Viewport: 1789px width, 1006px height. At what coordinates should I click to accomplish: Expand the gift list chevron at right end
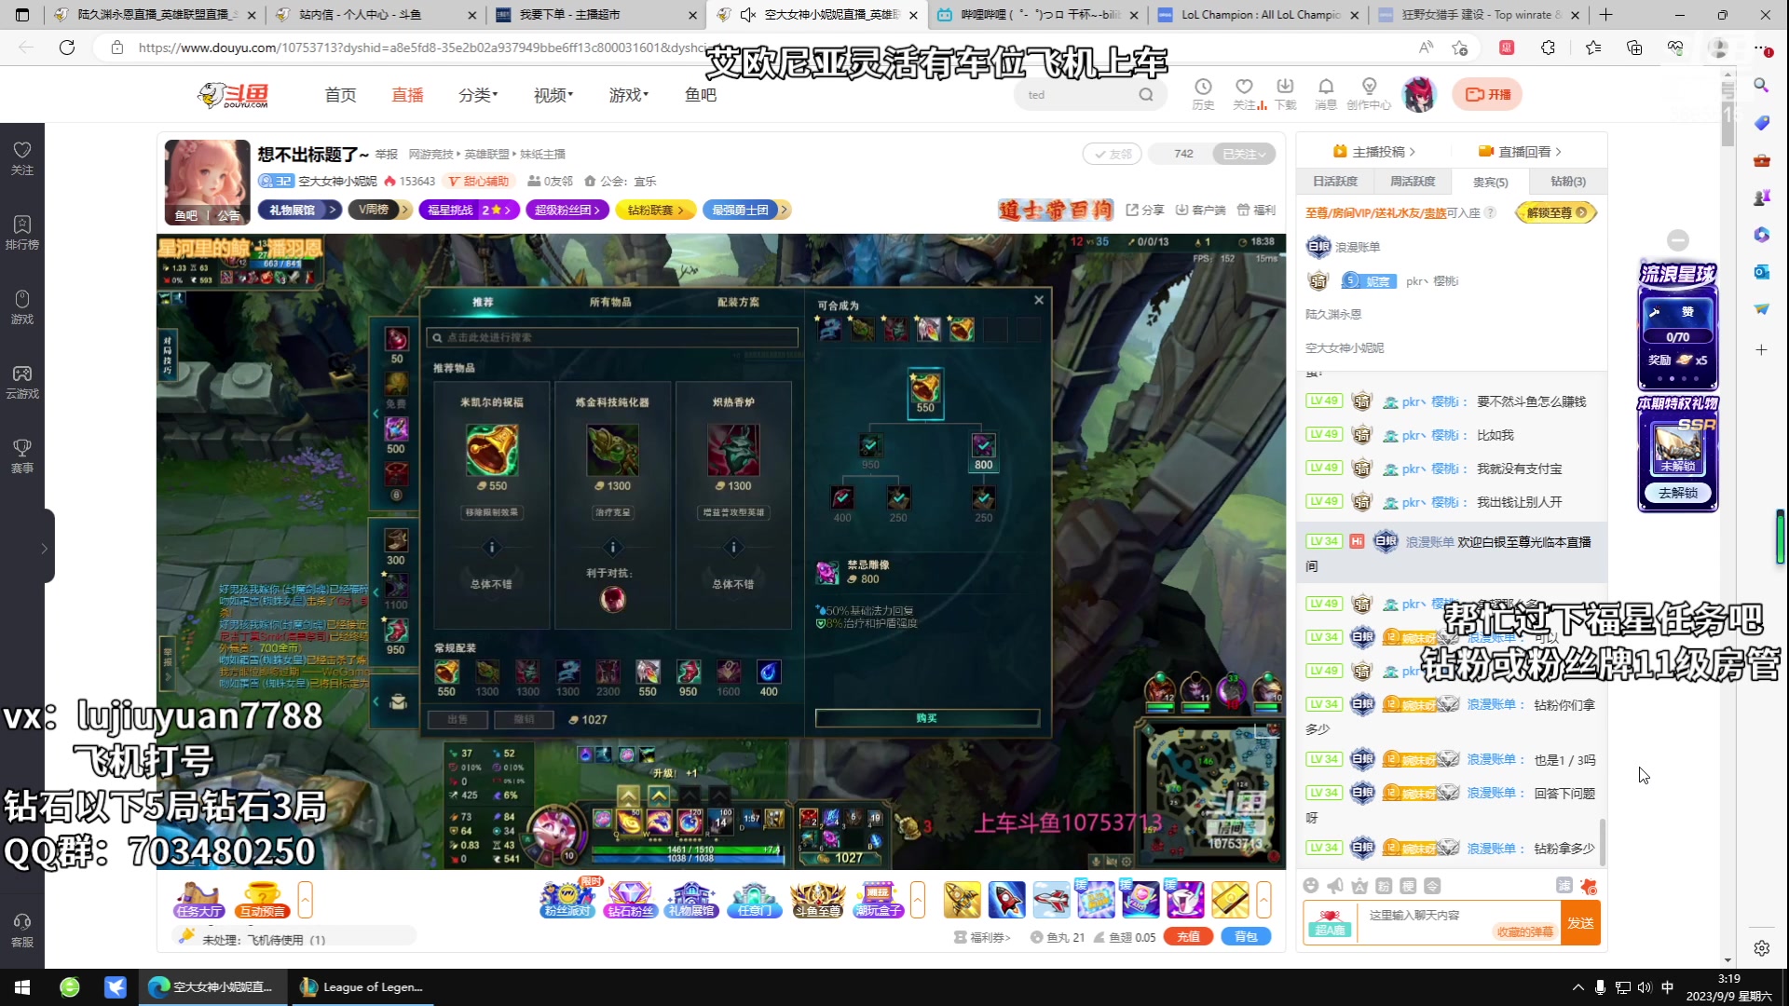(1263, 900)
